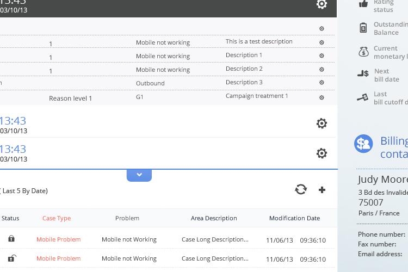Click 'Description 1' cell
Screen dimensions: 408x272
tap(244, 55)
